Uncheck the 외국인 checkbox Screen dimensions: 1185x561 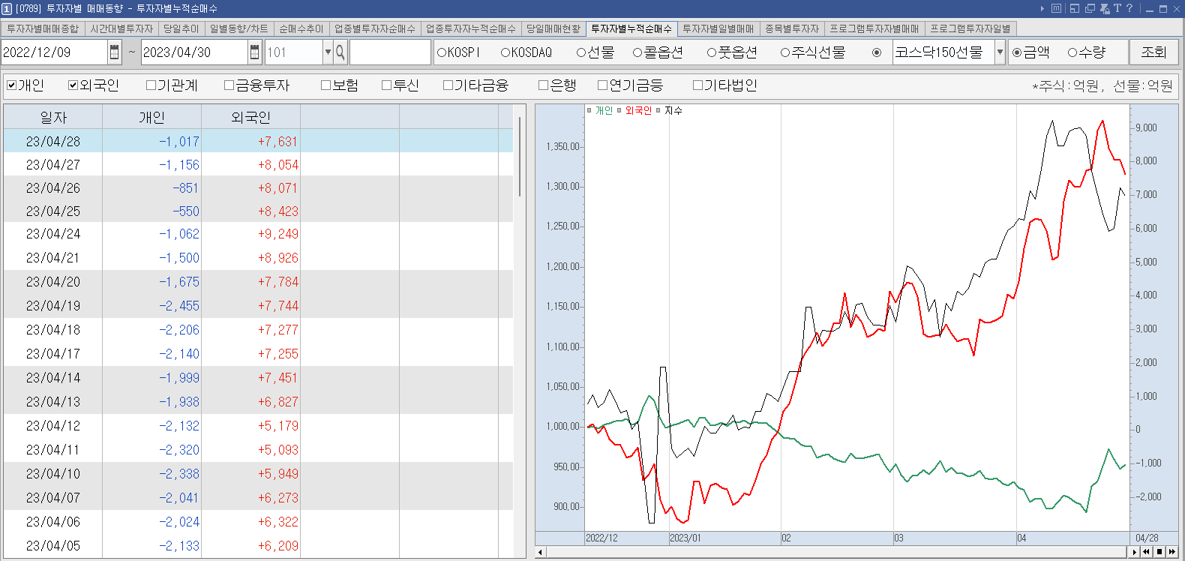click(x=73, y=85)
